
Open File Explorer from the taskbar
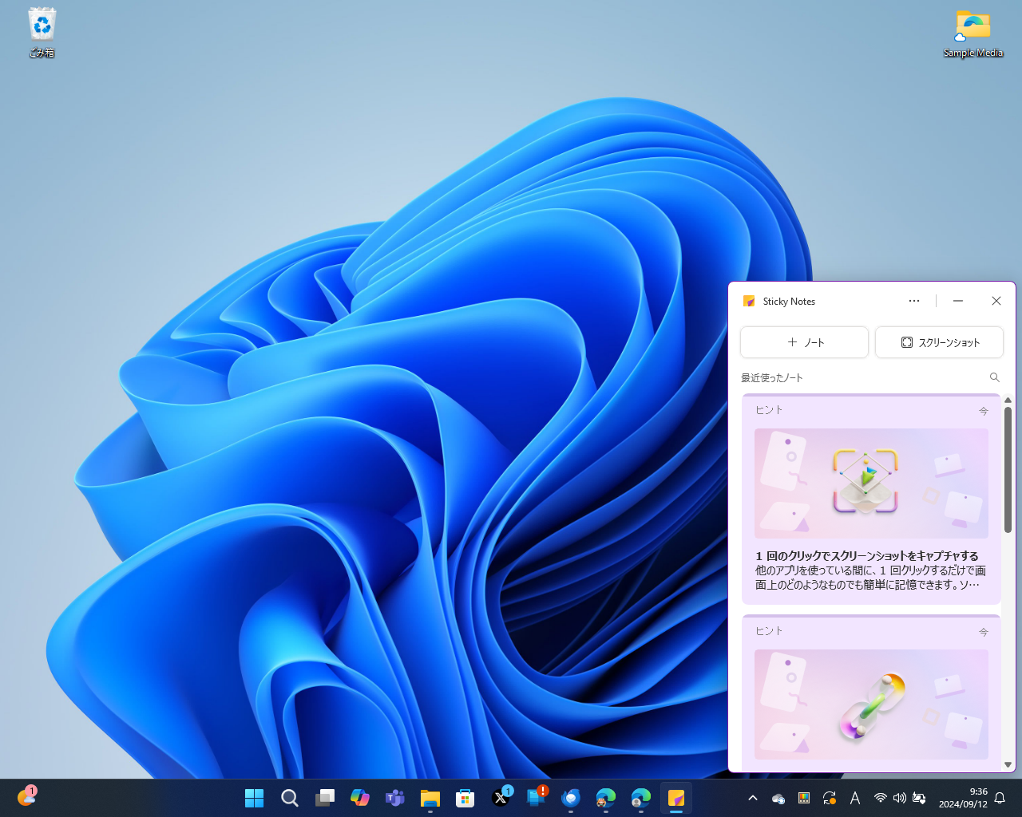430,797
